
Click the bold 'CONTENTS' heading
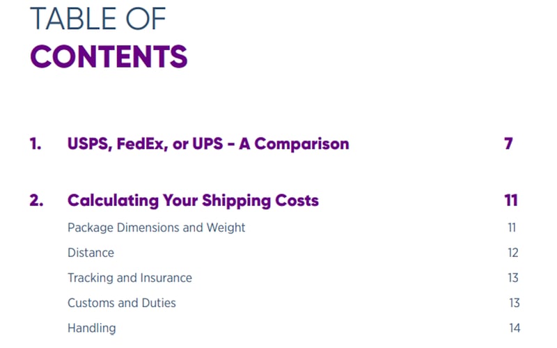pos(109,56)
